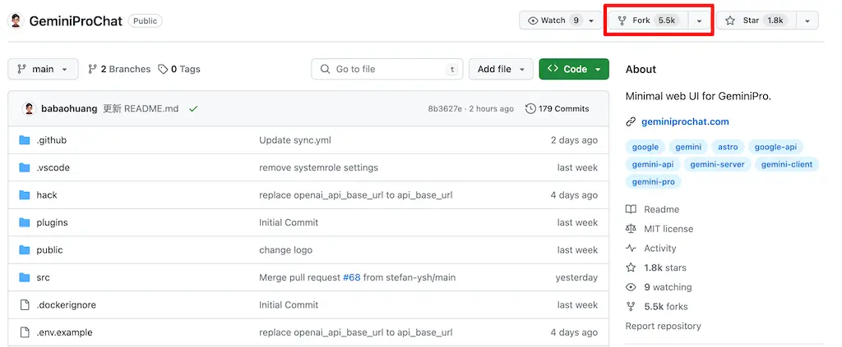Open the Readme link in About
Image resolution: width=842 pixels, height=347 pixels.
(x=662, y=209)
